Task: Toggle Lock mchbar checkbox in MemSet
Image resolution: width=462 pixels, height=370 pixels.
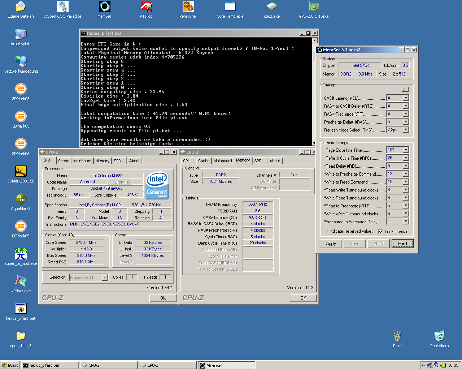Action: coord(380,232)
